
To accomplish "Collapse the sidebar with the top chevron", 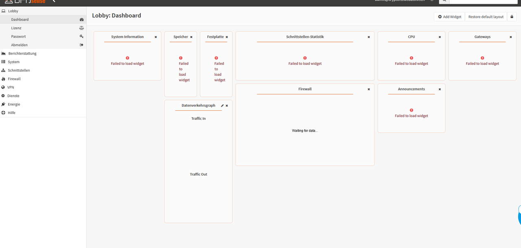I will click(54, 1).
